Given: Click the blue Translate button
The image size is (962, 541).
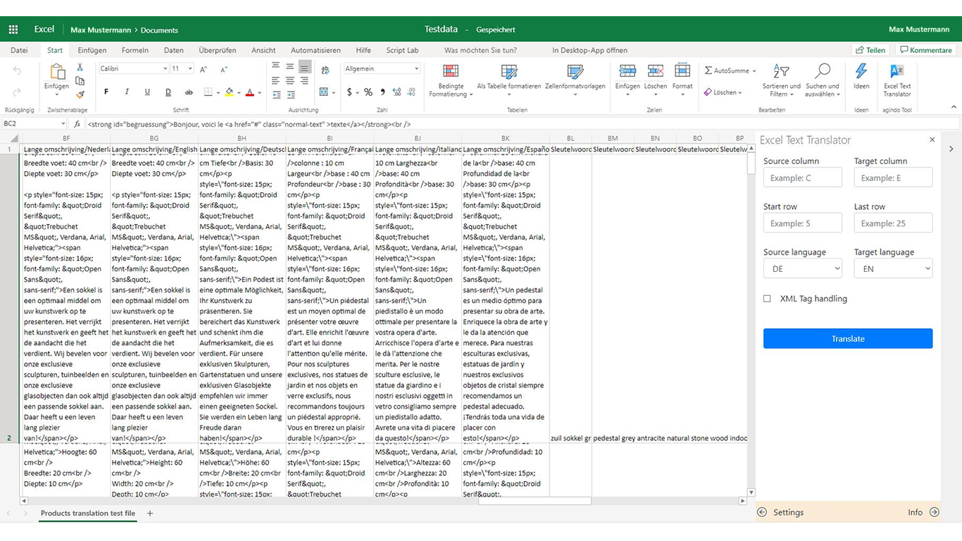Looking at the screenshot, I should (848, 339).
